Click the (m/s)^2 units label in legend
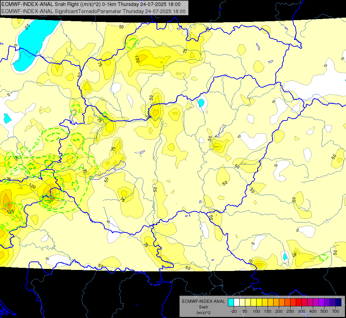Screen dimensions: 346x318 coord(204,313)
